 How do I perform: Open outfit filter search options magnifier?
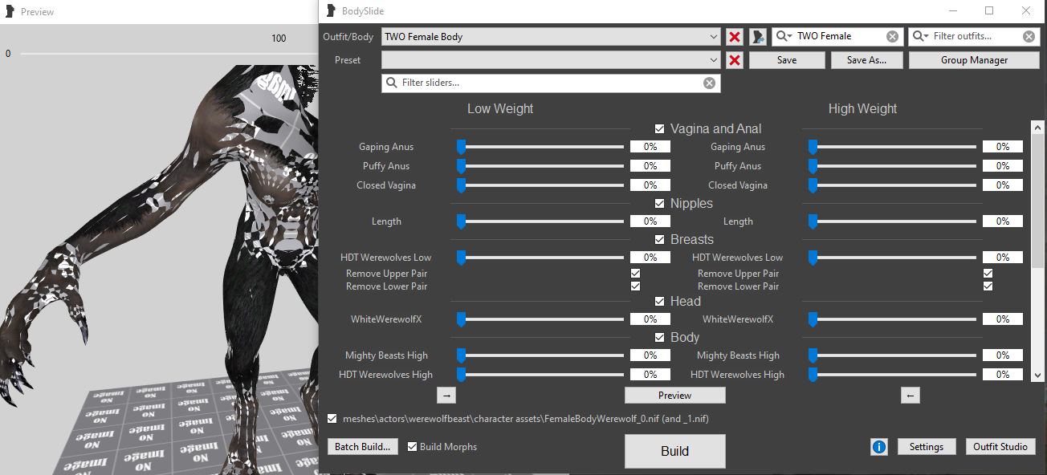click(921, 37)
